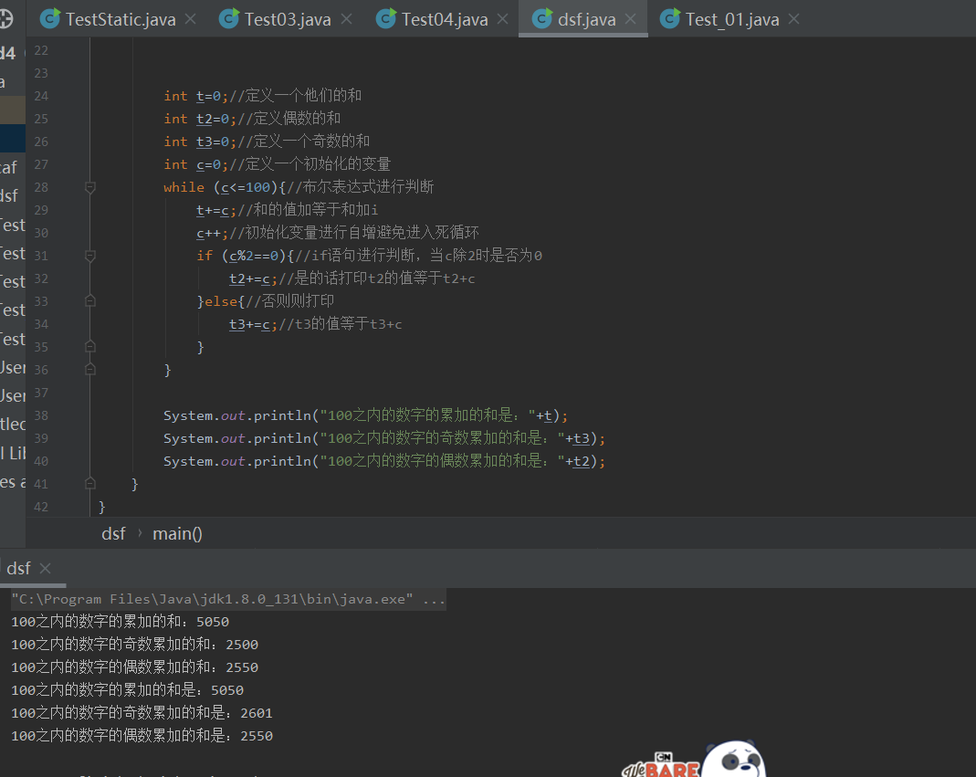This screenshot has width=976, height=777.
Task: Click console output '累加的和：5050'
Action: click(121, 622)
